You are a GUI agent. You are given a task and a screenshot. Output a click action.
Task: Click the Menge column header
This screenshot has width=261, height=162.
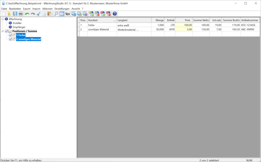tap(158, 20)
